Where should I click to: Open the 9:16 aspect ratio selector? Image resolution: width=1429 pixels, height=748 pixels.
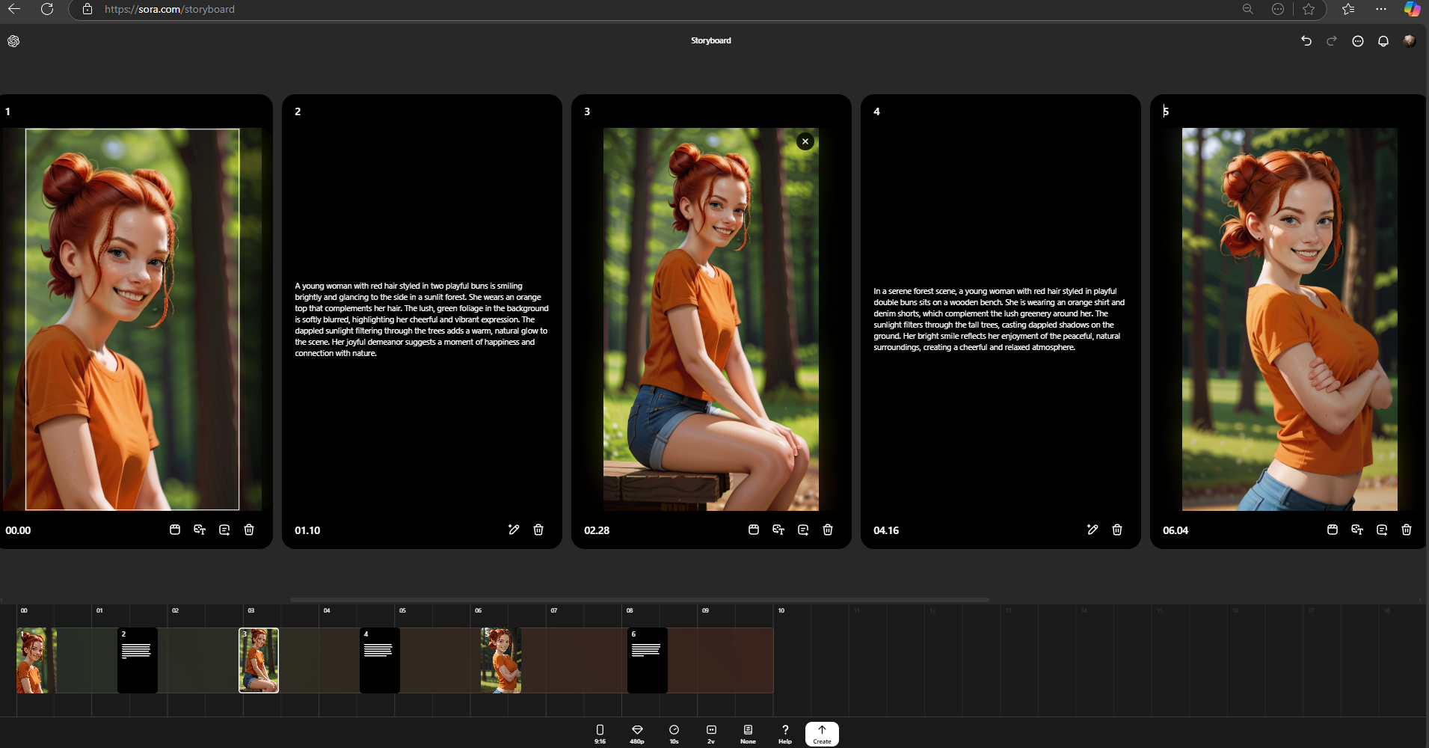pos(600,734)
